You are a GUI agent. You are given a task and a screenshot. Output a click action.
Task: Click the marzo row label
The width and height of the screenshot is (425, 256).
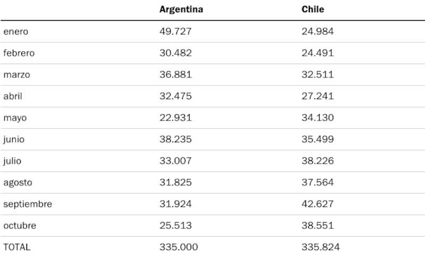point(16,74)
